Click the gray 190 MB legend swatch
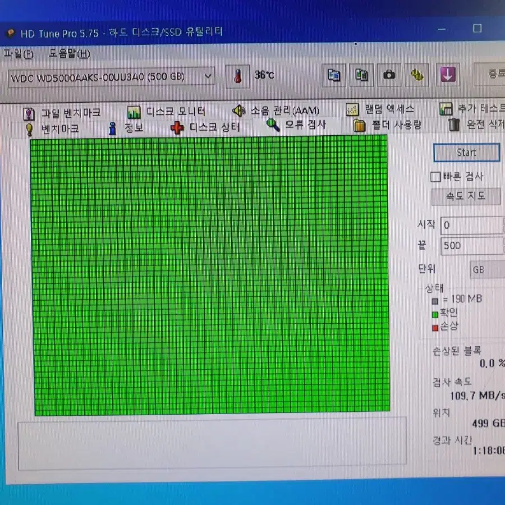The image size is (505, 505). [435, 301]
